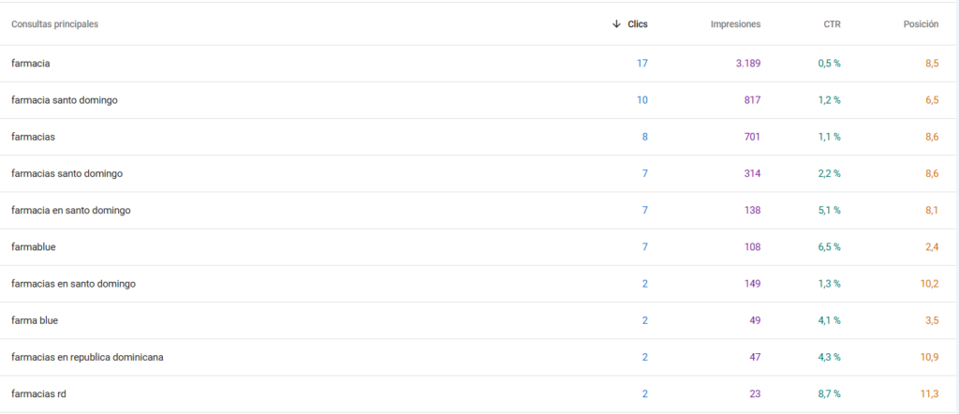
Task: Select the 'farmablue' query row
Action: click(35, 247)
